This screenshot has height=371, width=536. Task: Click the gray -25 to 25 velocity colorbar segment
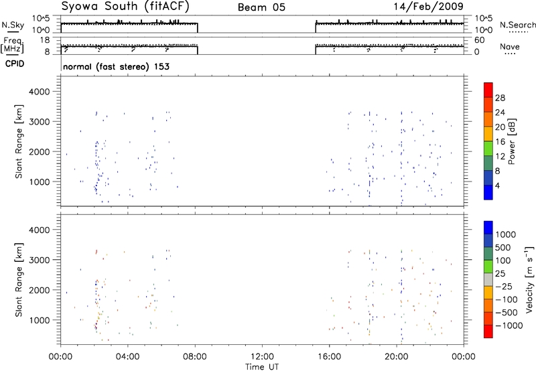click(x=488, y=279)
